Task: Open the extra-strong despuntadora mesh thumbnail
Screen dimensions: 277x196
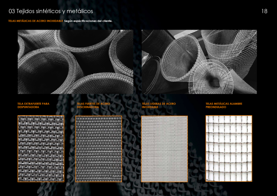Action: 41,149
